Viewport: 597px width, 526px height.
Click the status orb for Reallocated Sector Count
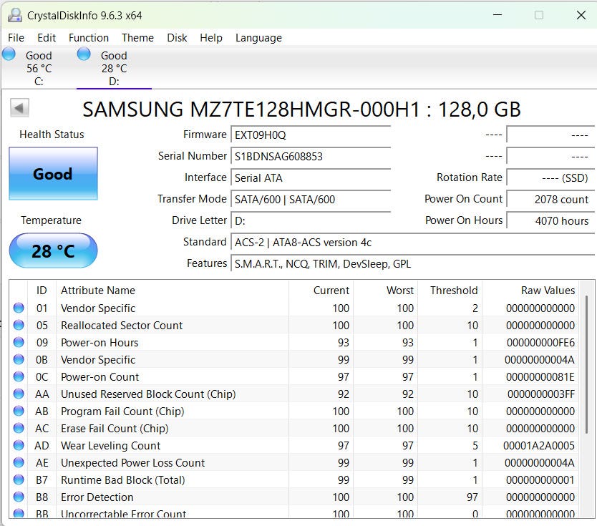(x=19, y=325)
